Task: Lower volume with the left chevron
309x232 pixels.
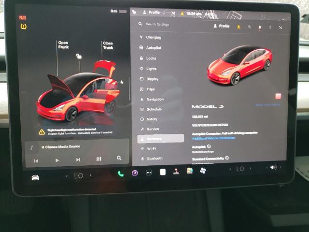Action: [267, 168]
